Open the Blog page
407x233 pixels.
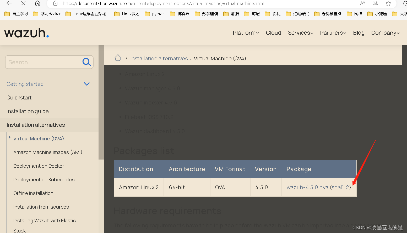[x=359, y=33]
